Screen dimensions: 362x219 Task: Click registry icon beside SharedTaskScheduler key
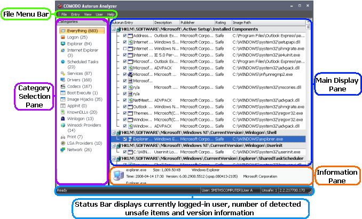click(119, 159)
